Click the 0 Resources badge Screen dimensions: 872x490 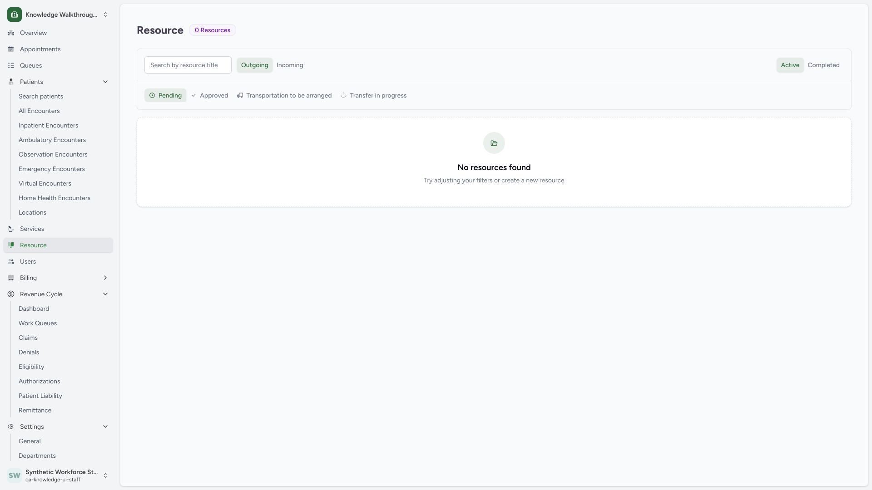(x=213, y=30)
